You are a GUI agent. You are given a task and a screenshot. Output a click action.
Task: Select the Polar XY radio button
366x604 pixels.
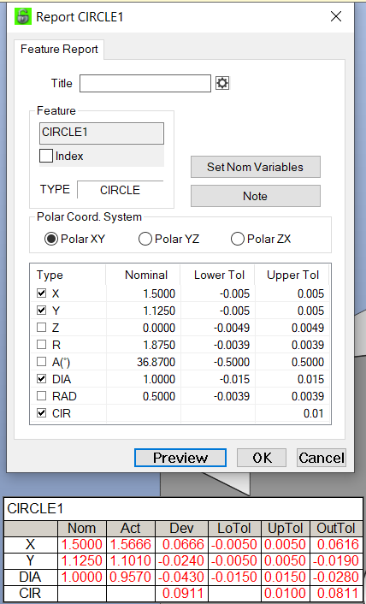click(50, 240)
